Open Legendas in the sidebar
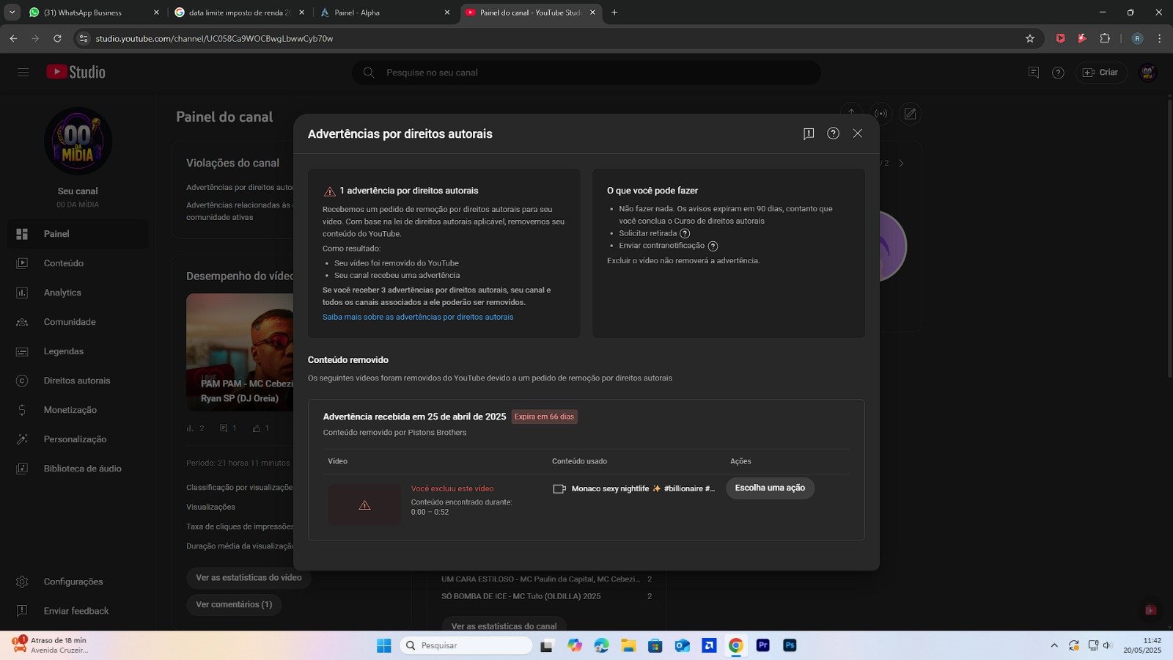1173x660 pixels. coord(78,351)
